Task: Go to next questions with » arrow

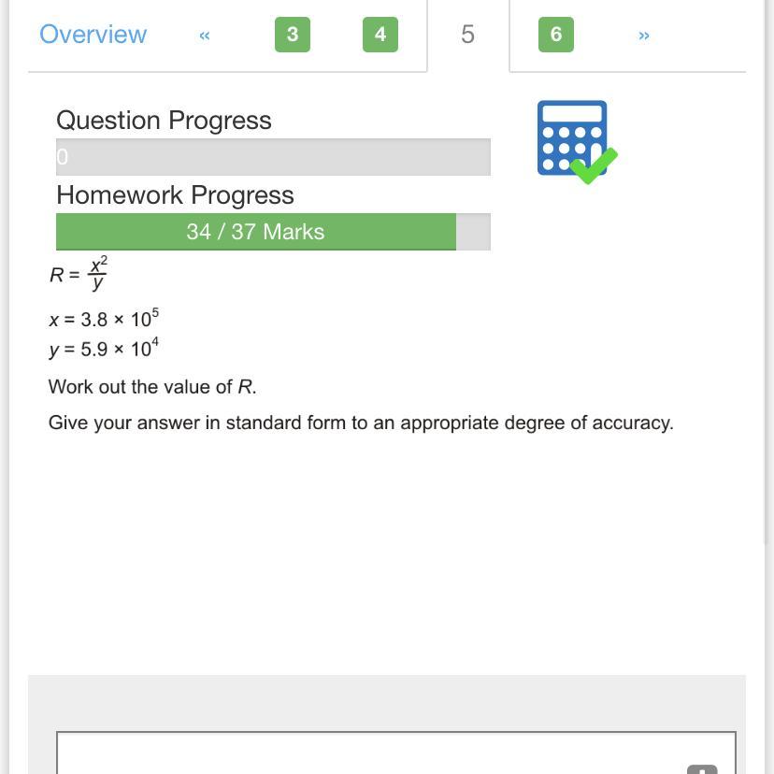Action: (x=644, y=35)
